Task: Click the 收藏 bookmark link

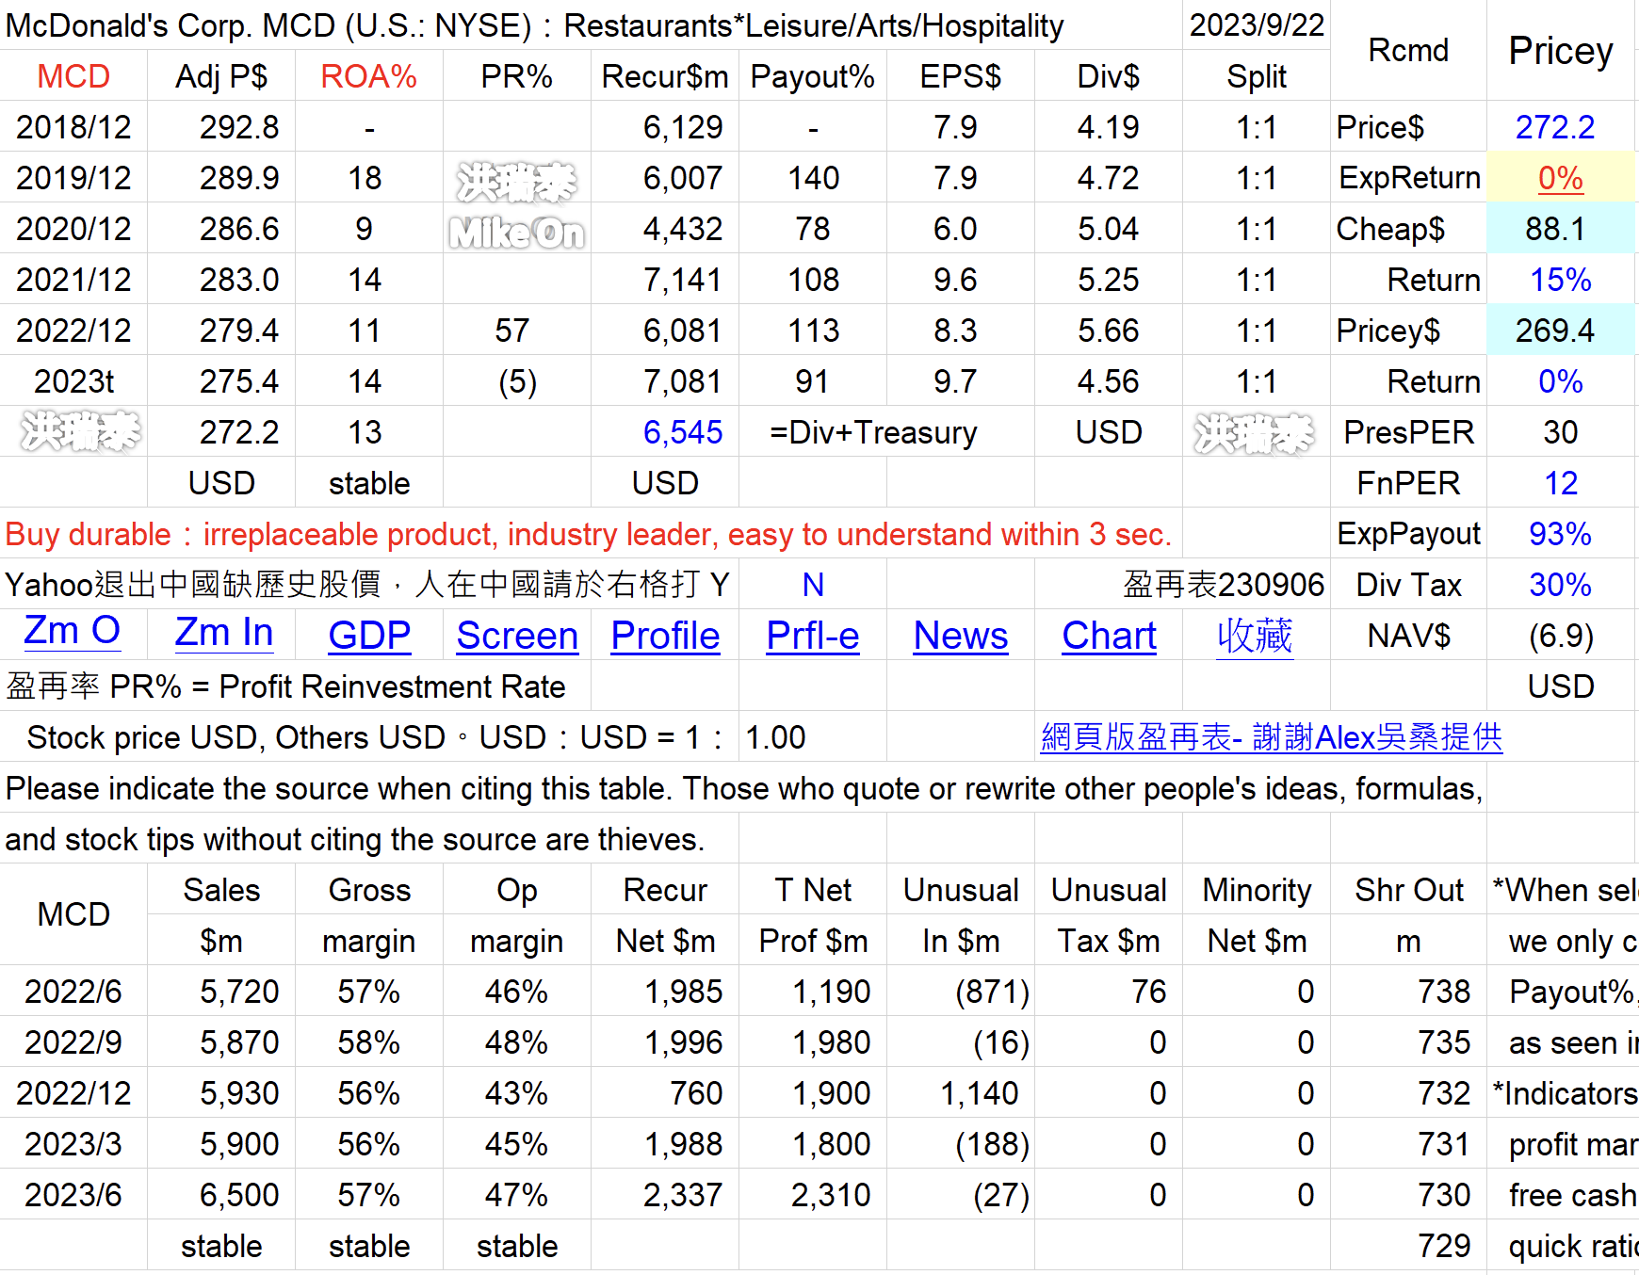Action: 1255,637
